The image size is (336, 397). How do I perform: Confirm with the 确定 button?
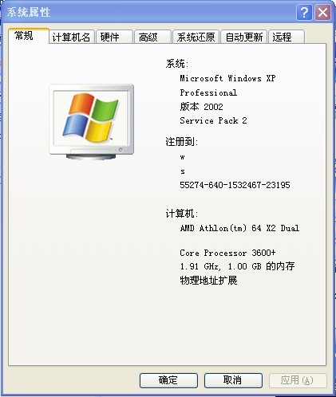pos(168,380)
